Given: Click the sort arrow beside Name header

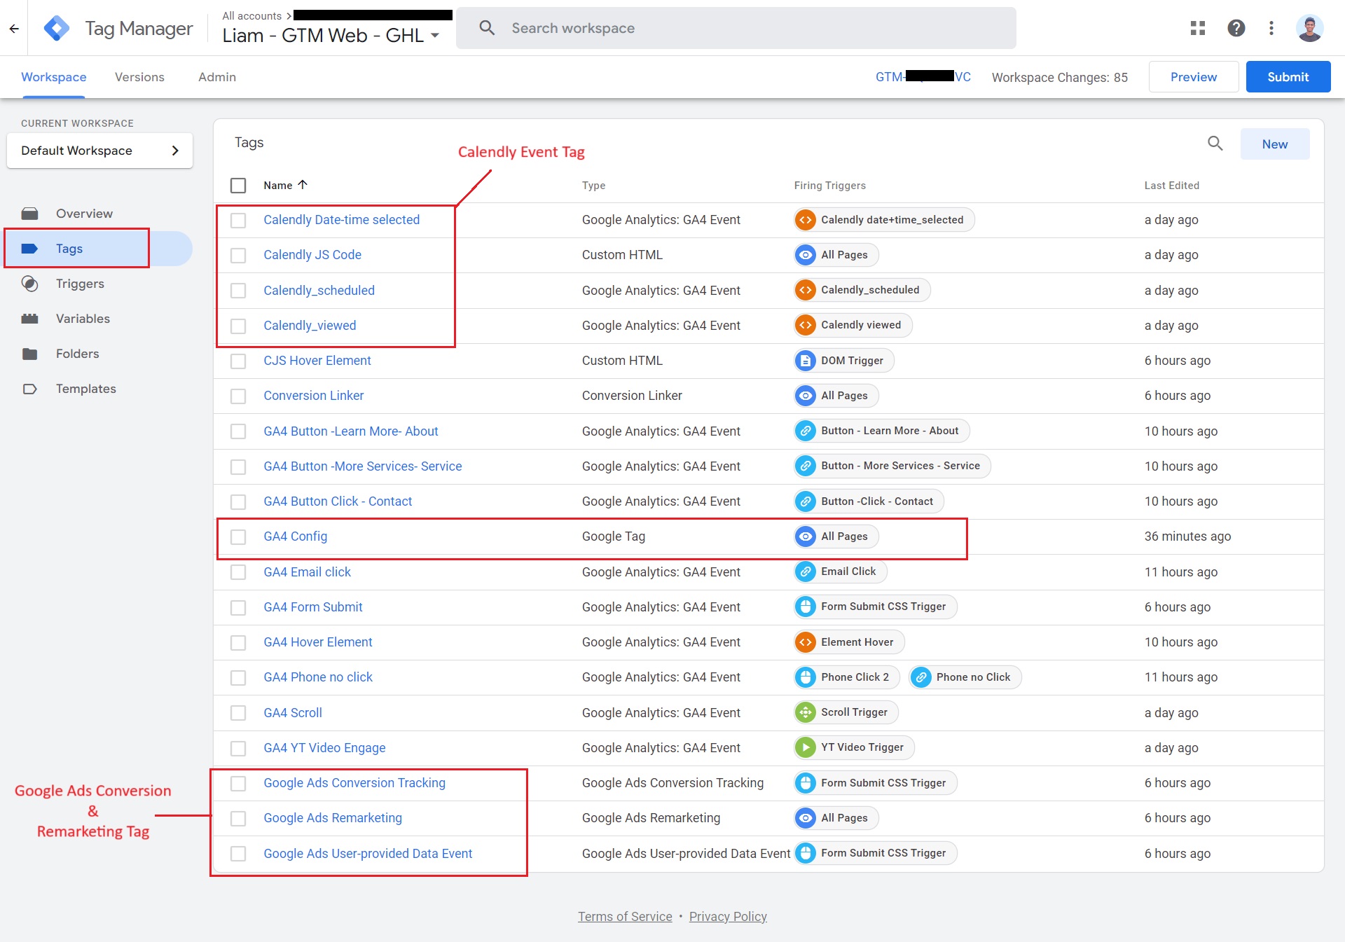Looking at the screenshot, I should 303,185.
